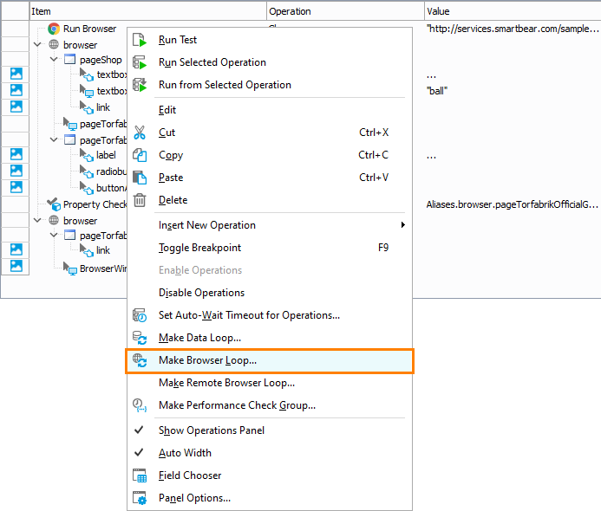
Task: Click the Paste clipboard icon
Action: click(x=140, y=178)
